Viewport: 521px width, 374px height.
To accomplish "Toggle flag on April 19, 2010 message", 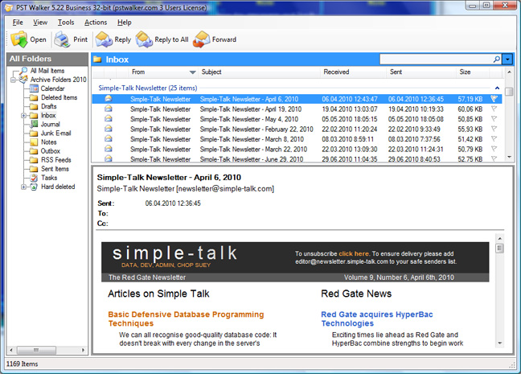I will (x=494, y=109).
